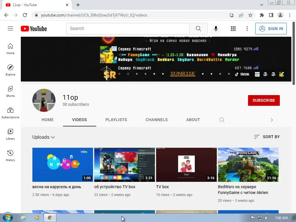Go to Home in sidebar
The height and width of the screenshot is (222, 296).
pyautogui.click(x=10, y=49)
